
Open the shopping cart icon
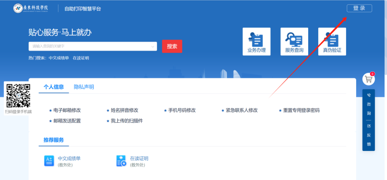click(x=368, y=79)
